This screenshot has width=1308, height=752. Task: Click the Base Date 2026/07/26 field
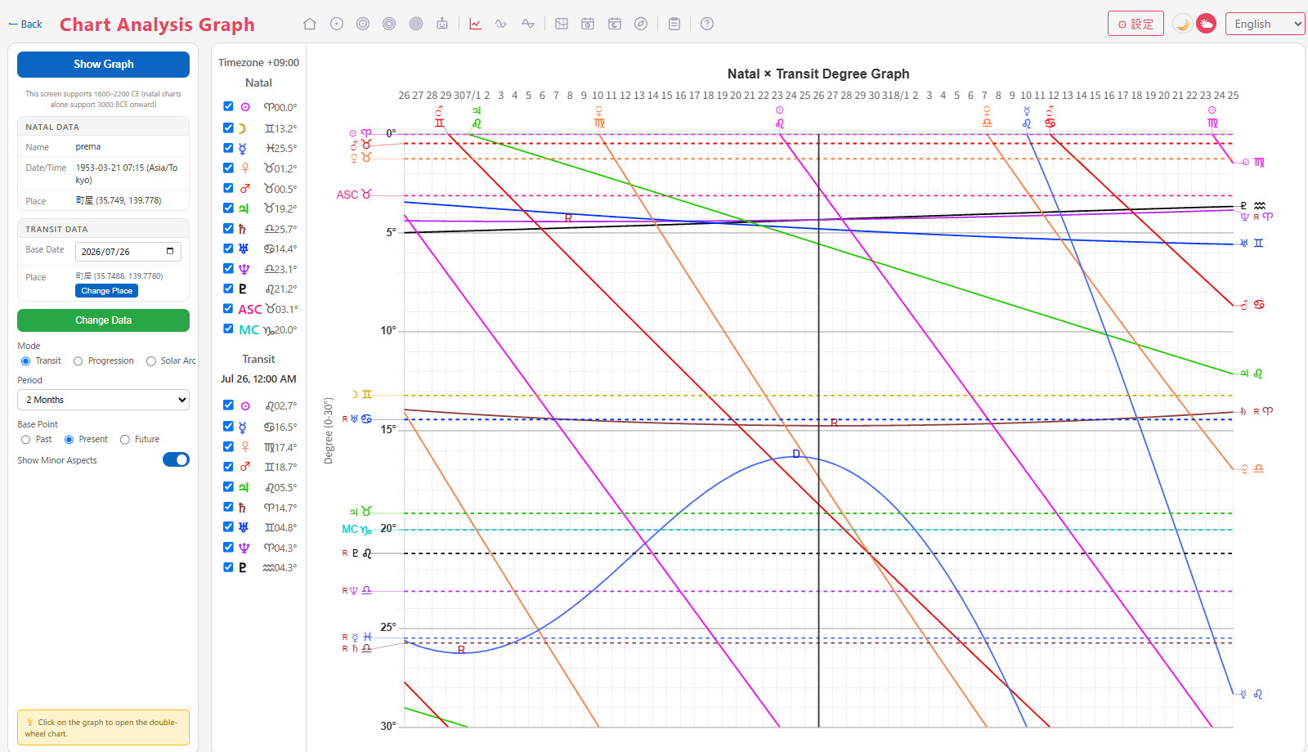point(128,252)
